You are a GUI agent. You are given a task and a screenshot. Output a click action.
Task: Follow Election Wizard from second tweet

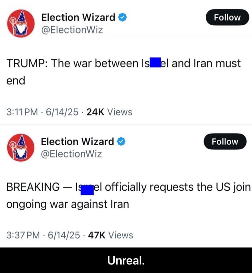pyautogui.click(x=225, y=142)
